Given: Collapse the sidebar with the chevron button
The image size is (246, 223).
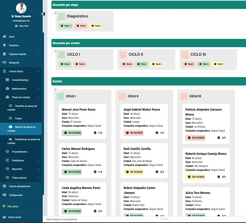Looking at the screenshot, I should point(43,14).
